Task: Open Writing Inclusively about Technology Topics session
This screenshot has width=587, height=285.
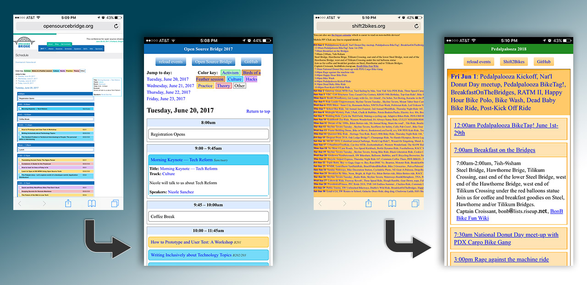Action: pos(209,255)
